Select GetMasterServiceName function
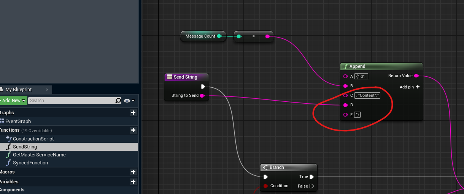The image size is (464, 194). click(39, 155)
